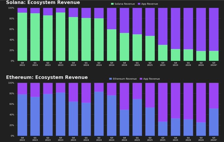Image resolution: width=224 pixels, height=142 pixels.
Task: Click purple segment of Solana Q3 2025 bar
Action: (163, 26)
